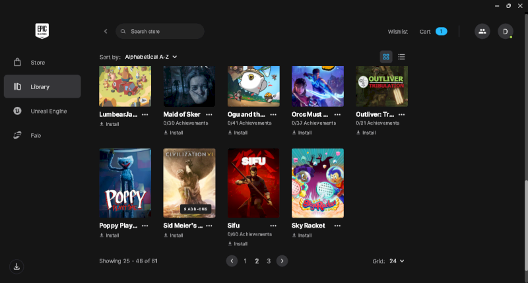The width and height of the screenshot is (528, 283).
Task: Focus the Search store field
Action: [x=160, y=31]
